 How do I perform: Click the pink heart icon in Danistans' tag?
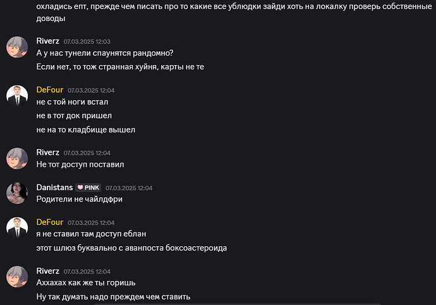tap(80, 188)
